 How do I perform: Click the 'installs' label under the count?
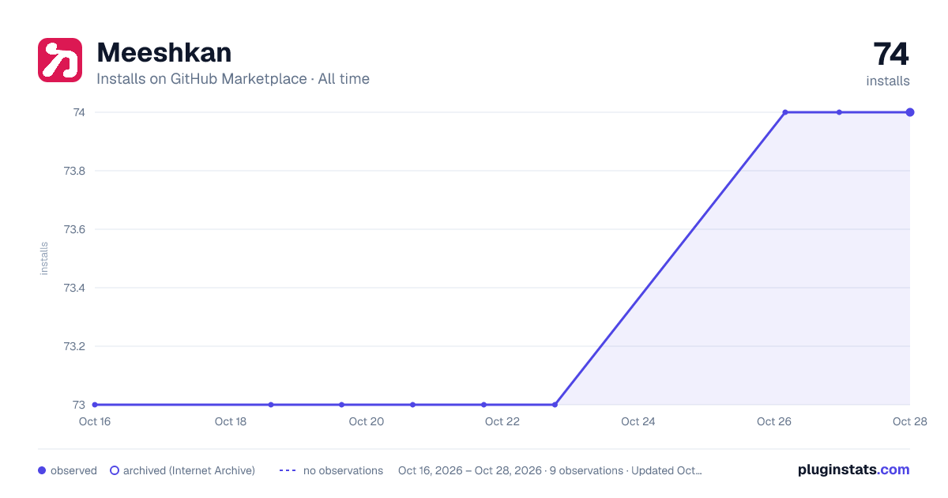point(888,81)
